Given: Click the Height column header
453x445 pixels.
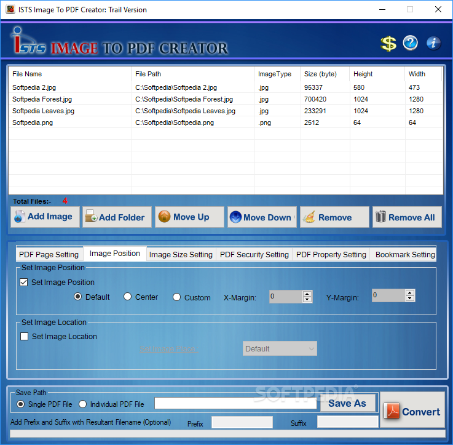Looking at the screenshot, I should tap(377, 74).
